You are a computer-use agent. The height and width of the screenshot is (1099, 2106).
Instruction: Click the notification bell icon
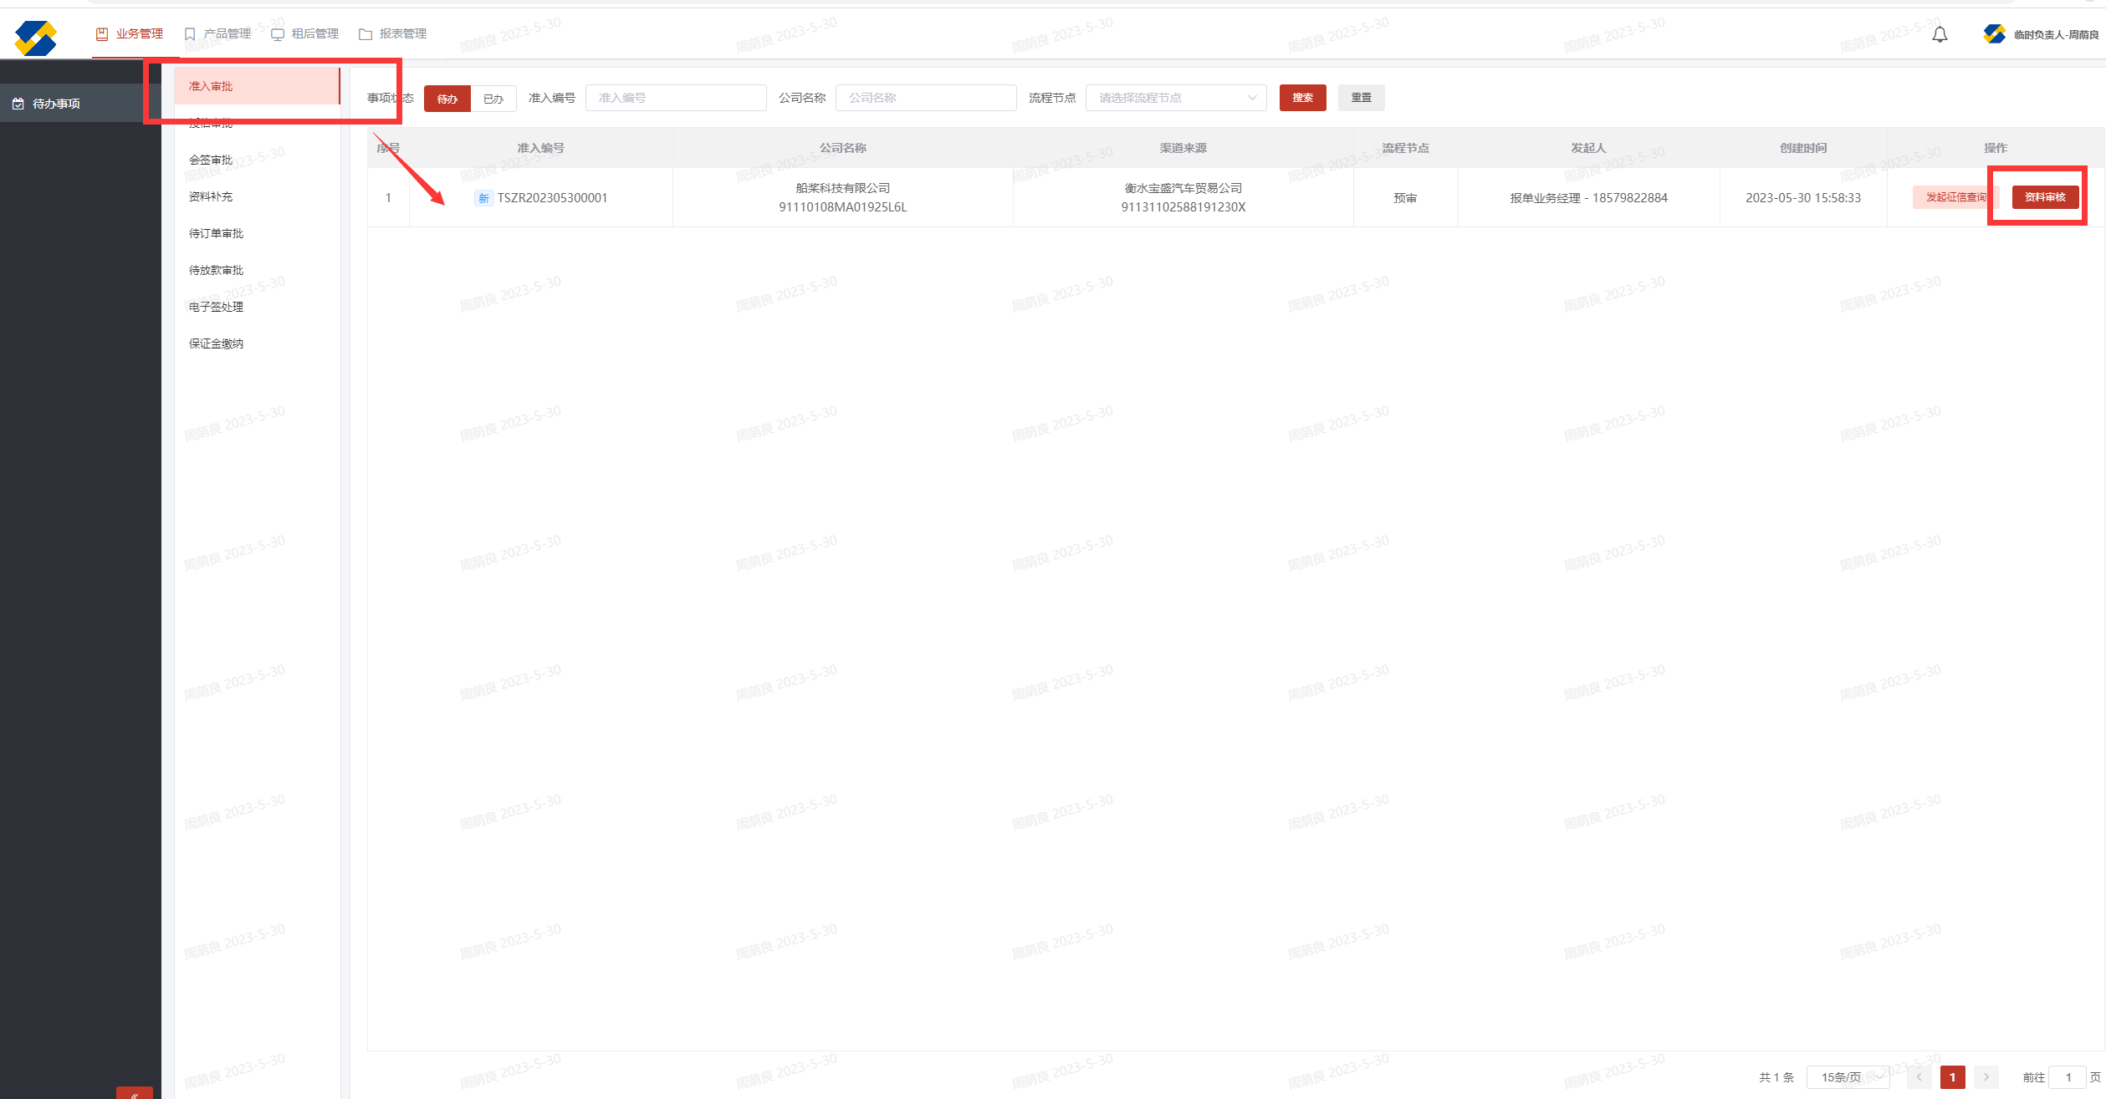click(1940, 35)
